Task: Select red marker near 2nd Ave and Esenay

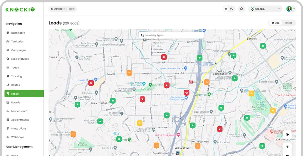Action: pos(142,99)
